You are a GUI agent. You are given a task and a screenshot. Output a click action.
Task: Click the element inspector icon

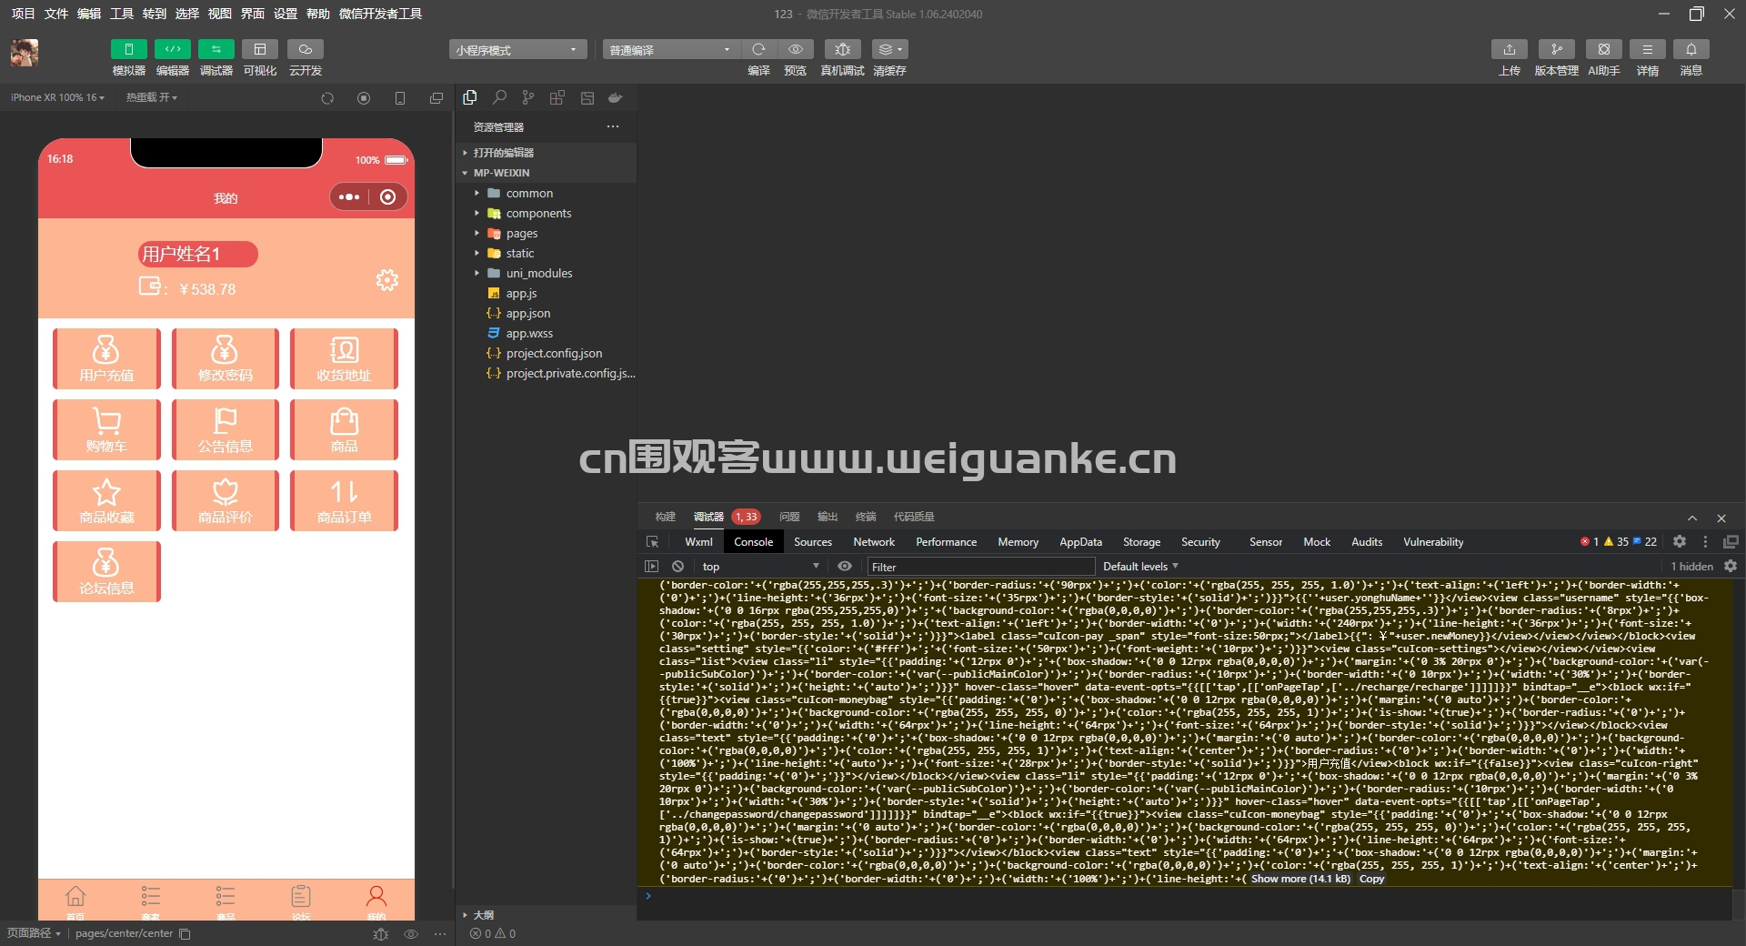[652, 541]
